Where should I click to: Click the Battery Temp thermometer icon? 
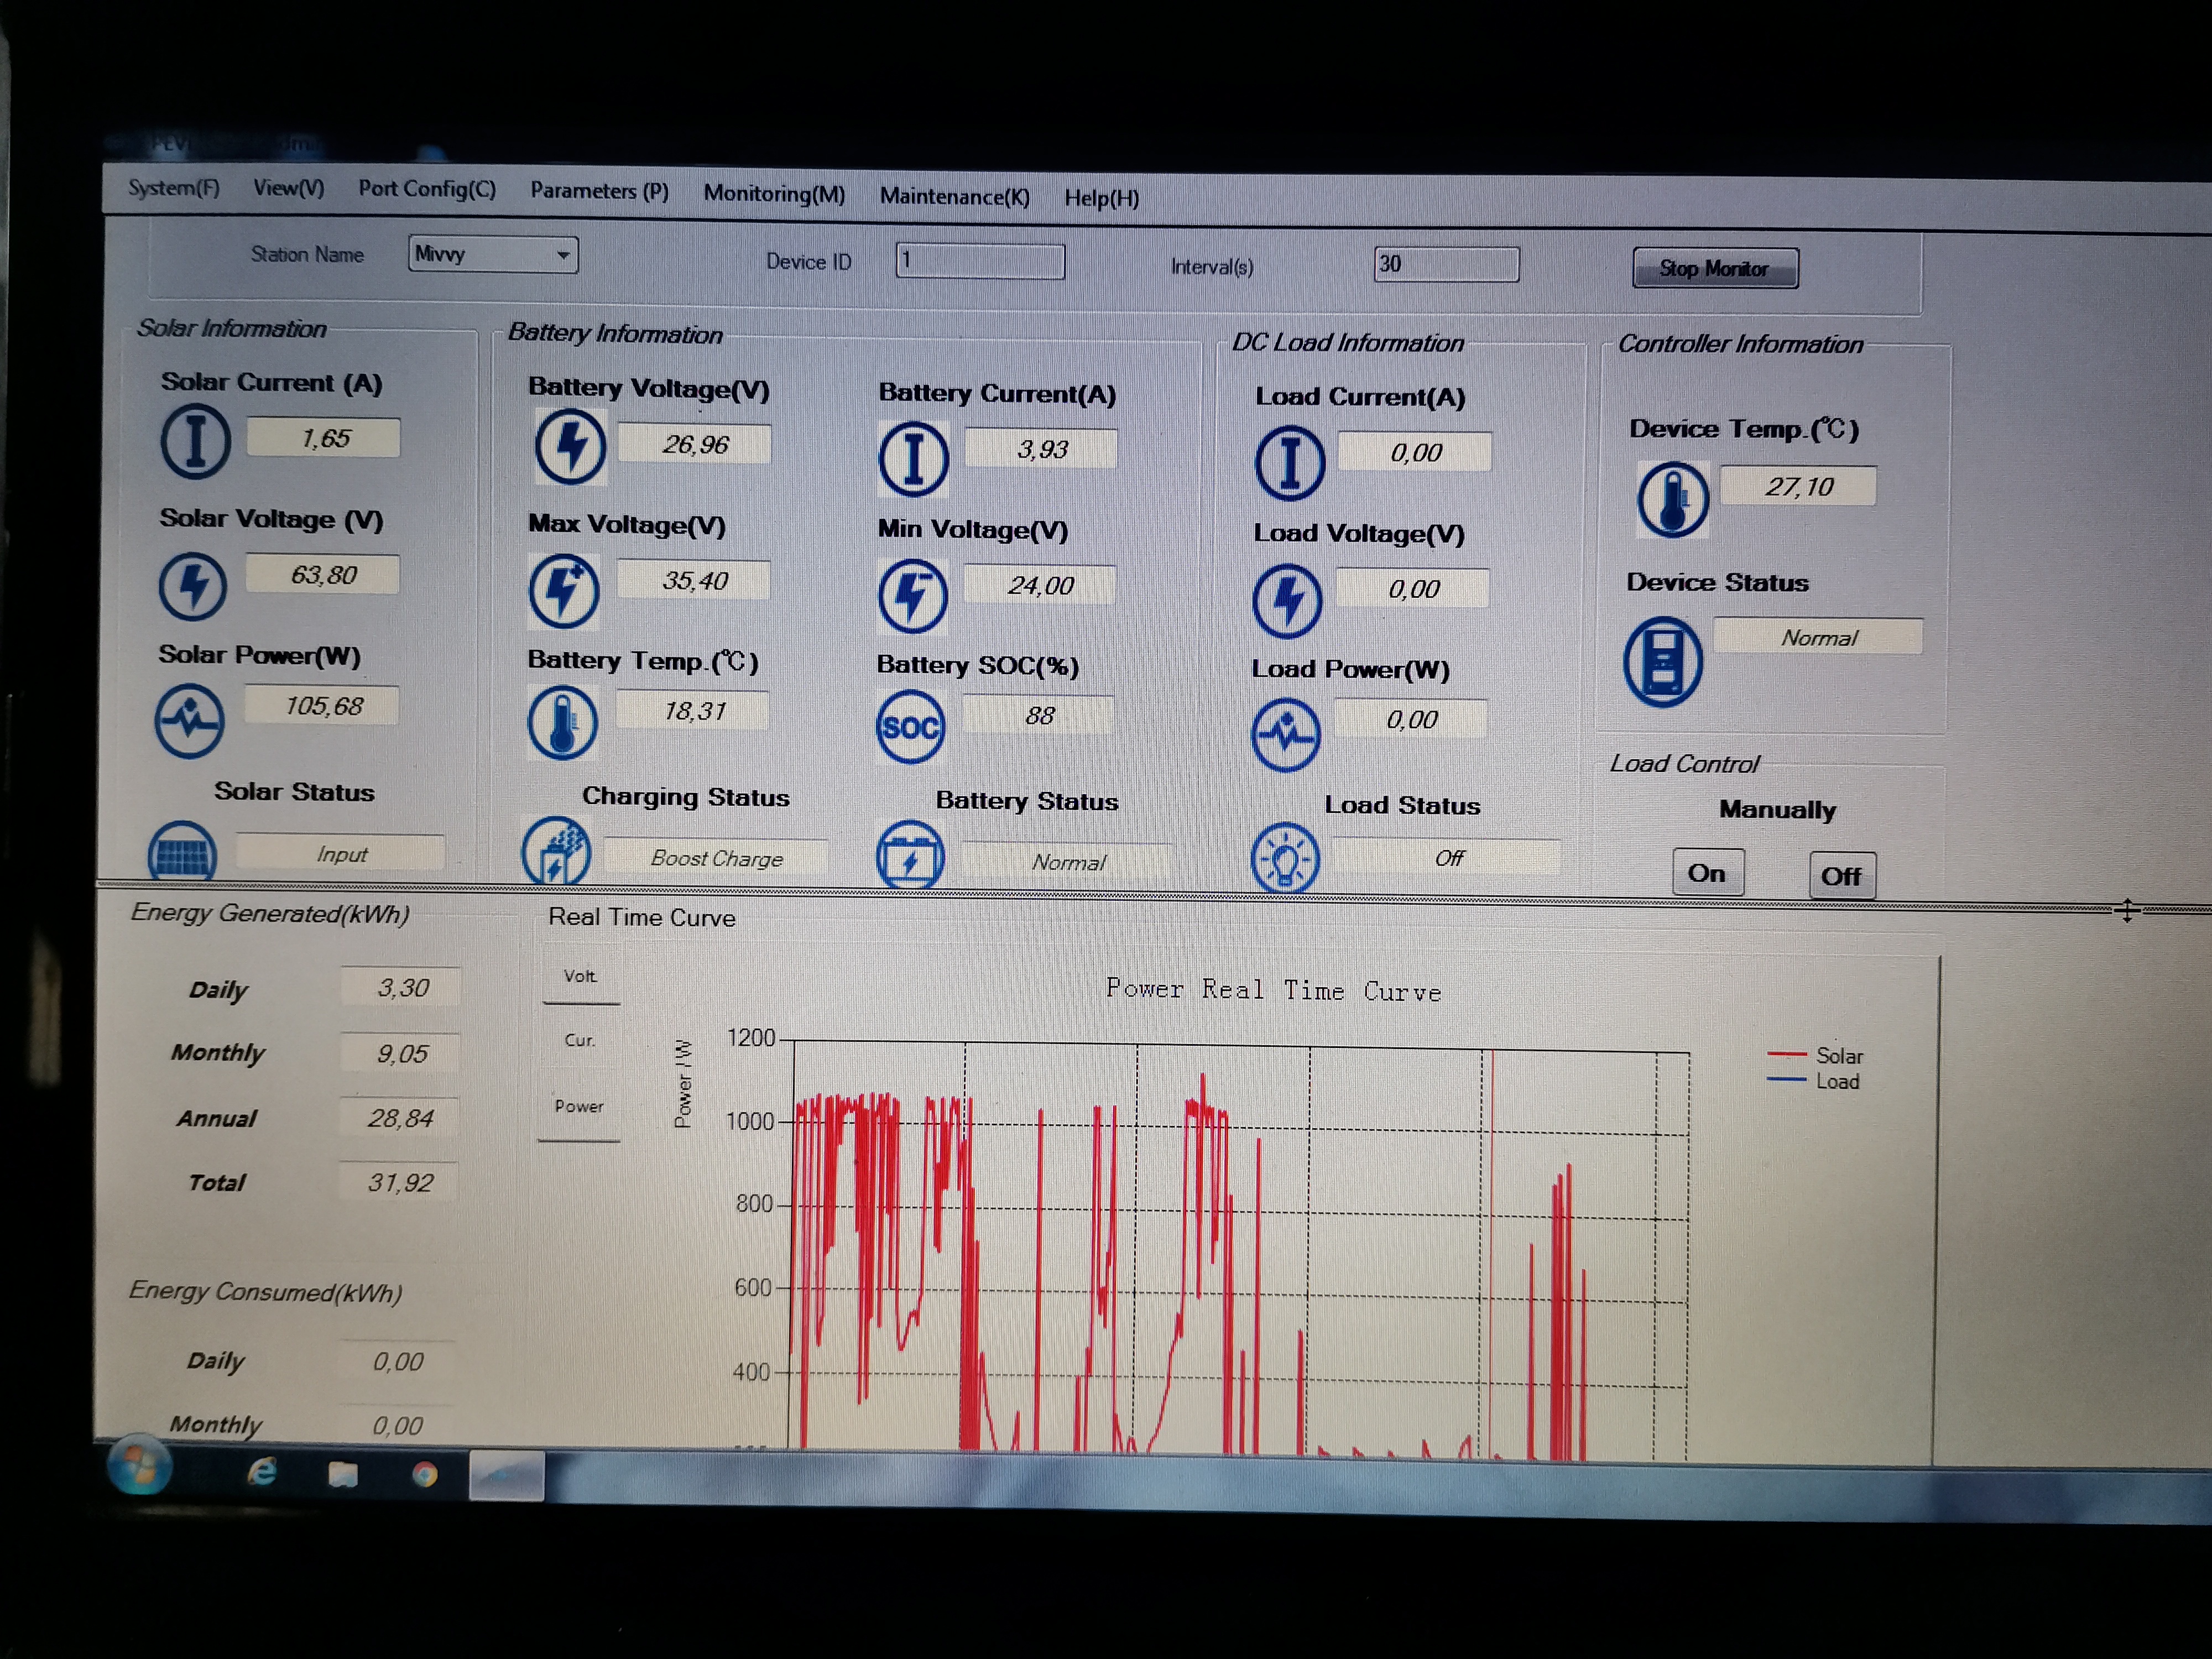[x=562, y=722]
